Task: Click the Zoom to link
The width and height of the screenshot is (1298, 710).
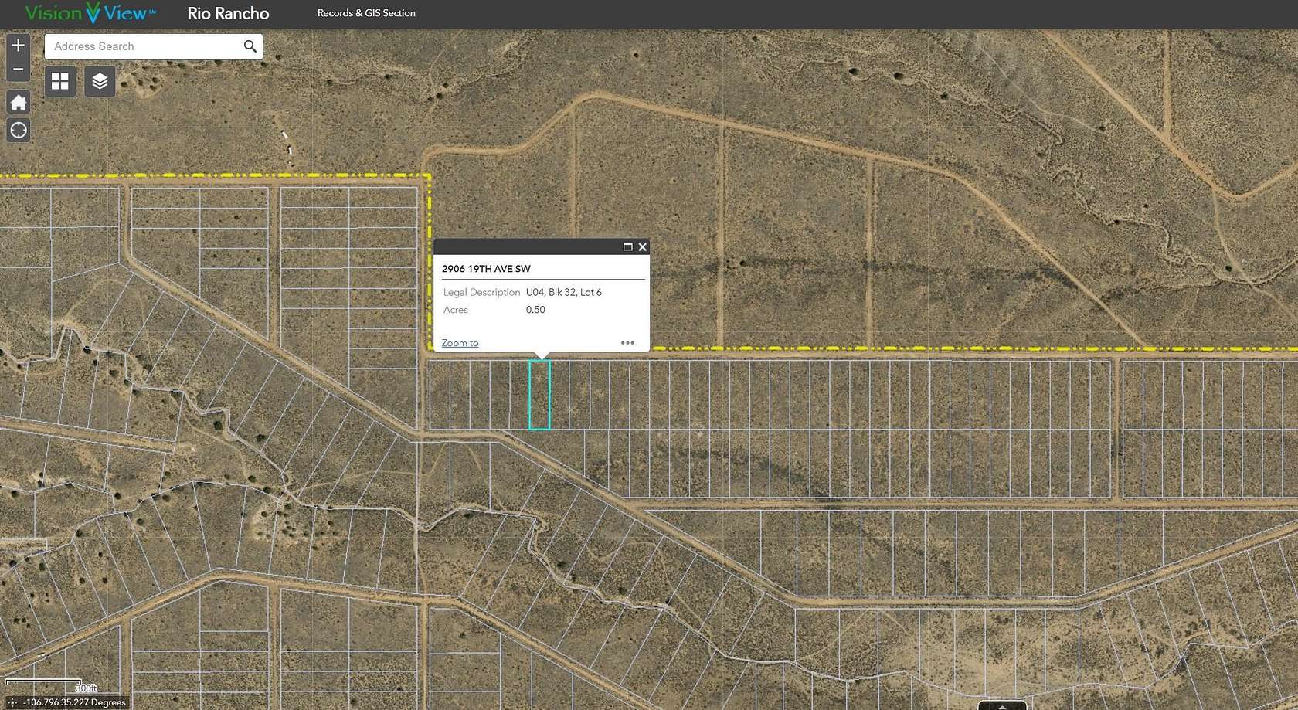Action: point(459,342)
